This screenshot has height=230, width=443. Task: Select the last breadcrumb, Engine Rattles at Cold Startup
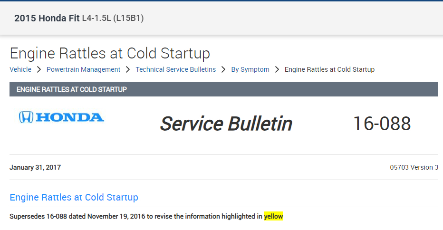click(x=329, y=70)
